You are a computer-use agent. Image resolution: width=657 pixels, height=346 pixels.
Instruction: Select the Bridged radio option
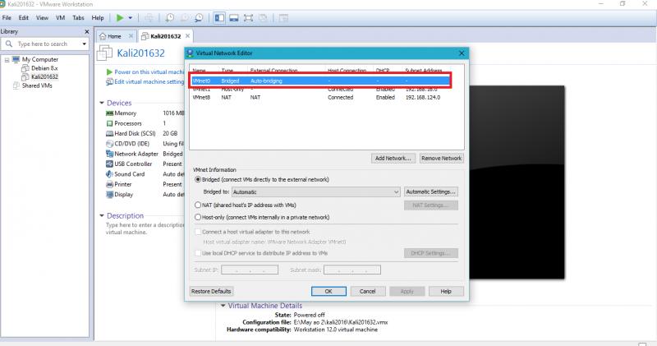(x=198, y=179)
